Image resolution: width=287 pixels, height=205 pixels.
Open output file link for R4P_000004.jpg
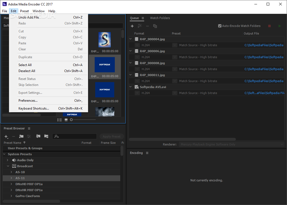coord(264,45)
